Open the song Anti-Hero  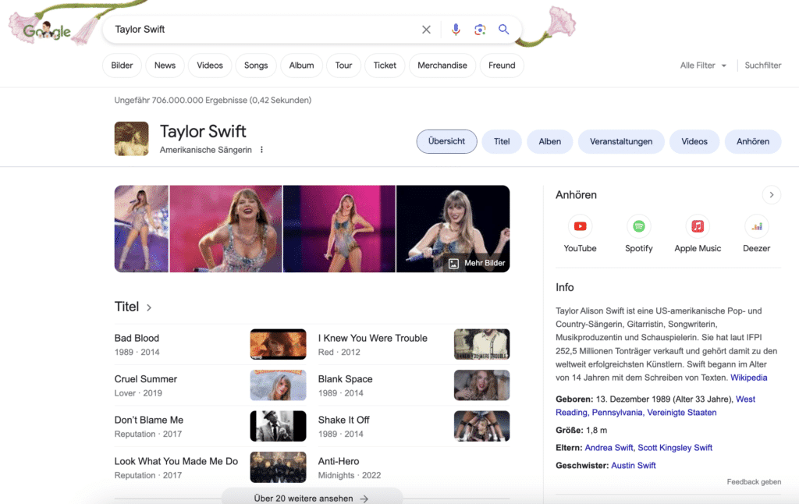(x=339, y=461)
